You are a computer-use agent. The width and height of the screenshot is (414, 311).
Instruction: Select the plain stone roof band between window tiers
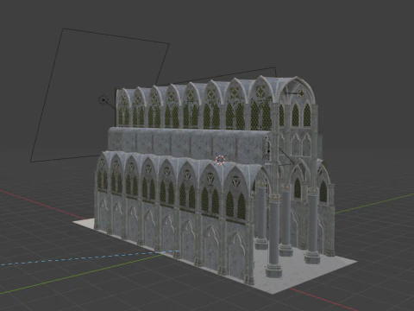pyautogui.click(x=187, y=144)
